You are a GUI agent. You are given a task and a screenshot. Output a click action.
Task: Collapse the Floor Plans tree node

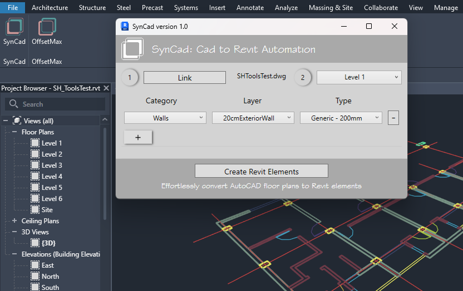point(14,132)
